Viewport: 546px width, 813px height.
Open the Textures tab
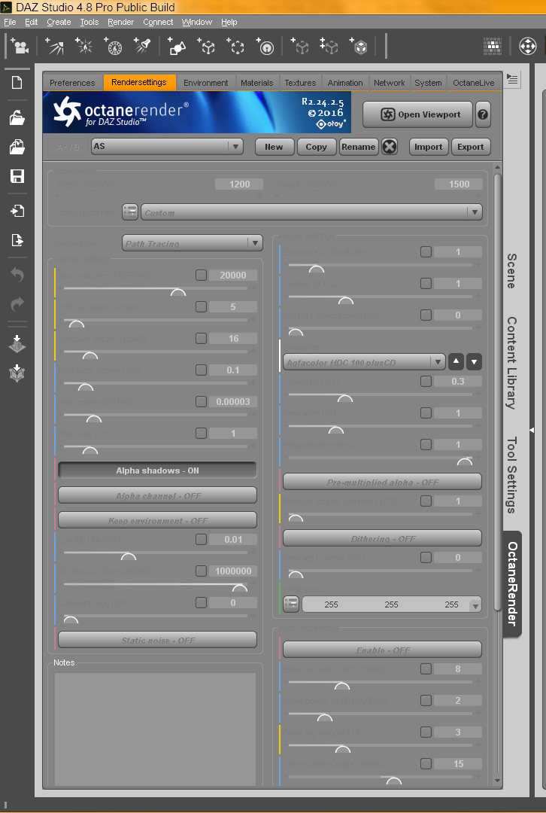coord(301,83)
